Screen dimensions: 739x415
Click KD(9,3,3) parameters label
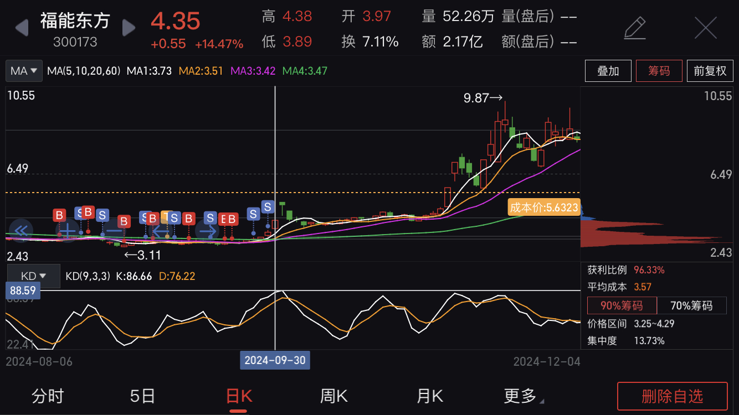(x=88, y=276)
